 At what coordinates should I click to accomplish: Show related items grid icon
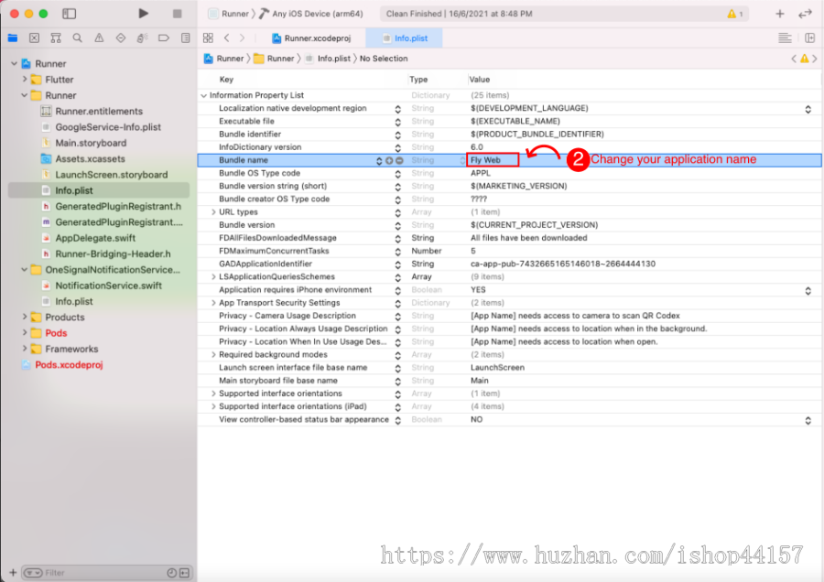208,38
